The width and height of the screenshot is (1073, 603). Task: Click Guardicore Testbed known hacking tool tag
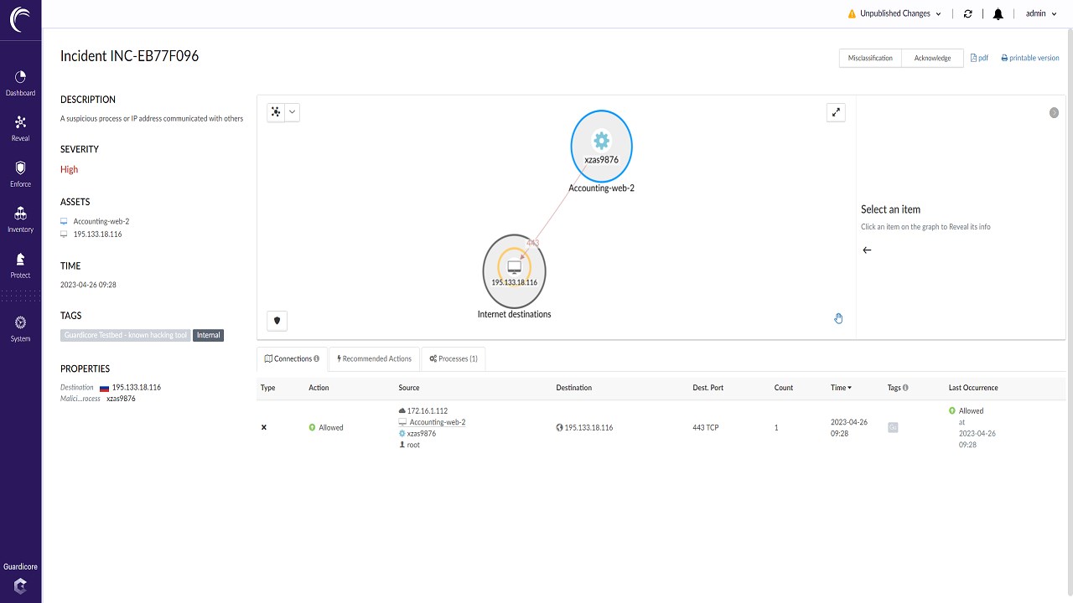pyautogui.click(x=126, y=335)
